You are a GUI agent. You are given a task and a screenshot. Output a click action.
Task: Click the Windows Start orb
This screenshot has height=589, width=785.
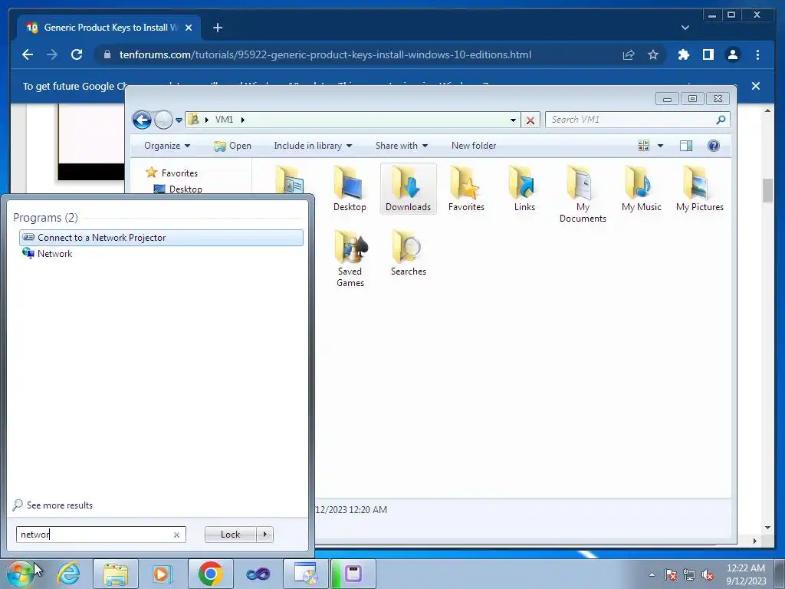click(20, 574)
